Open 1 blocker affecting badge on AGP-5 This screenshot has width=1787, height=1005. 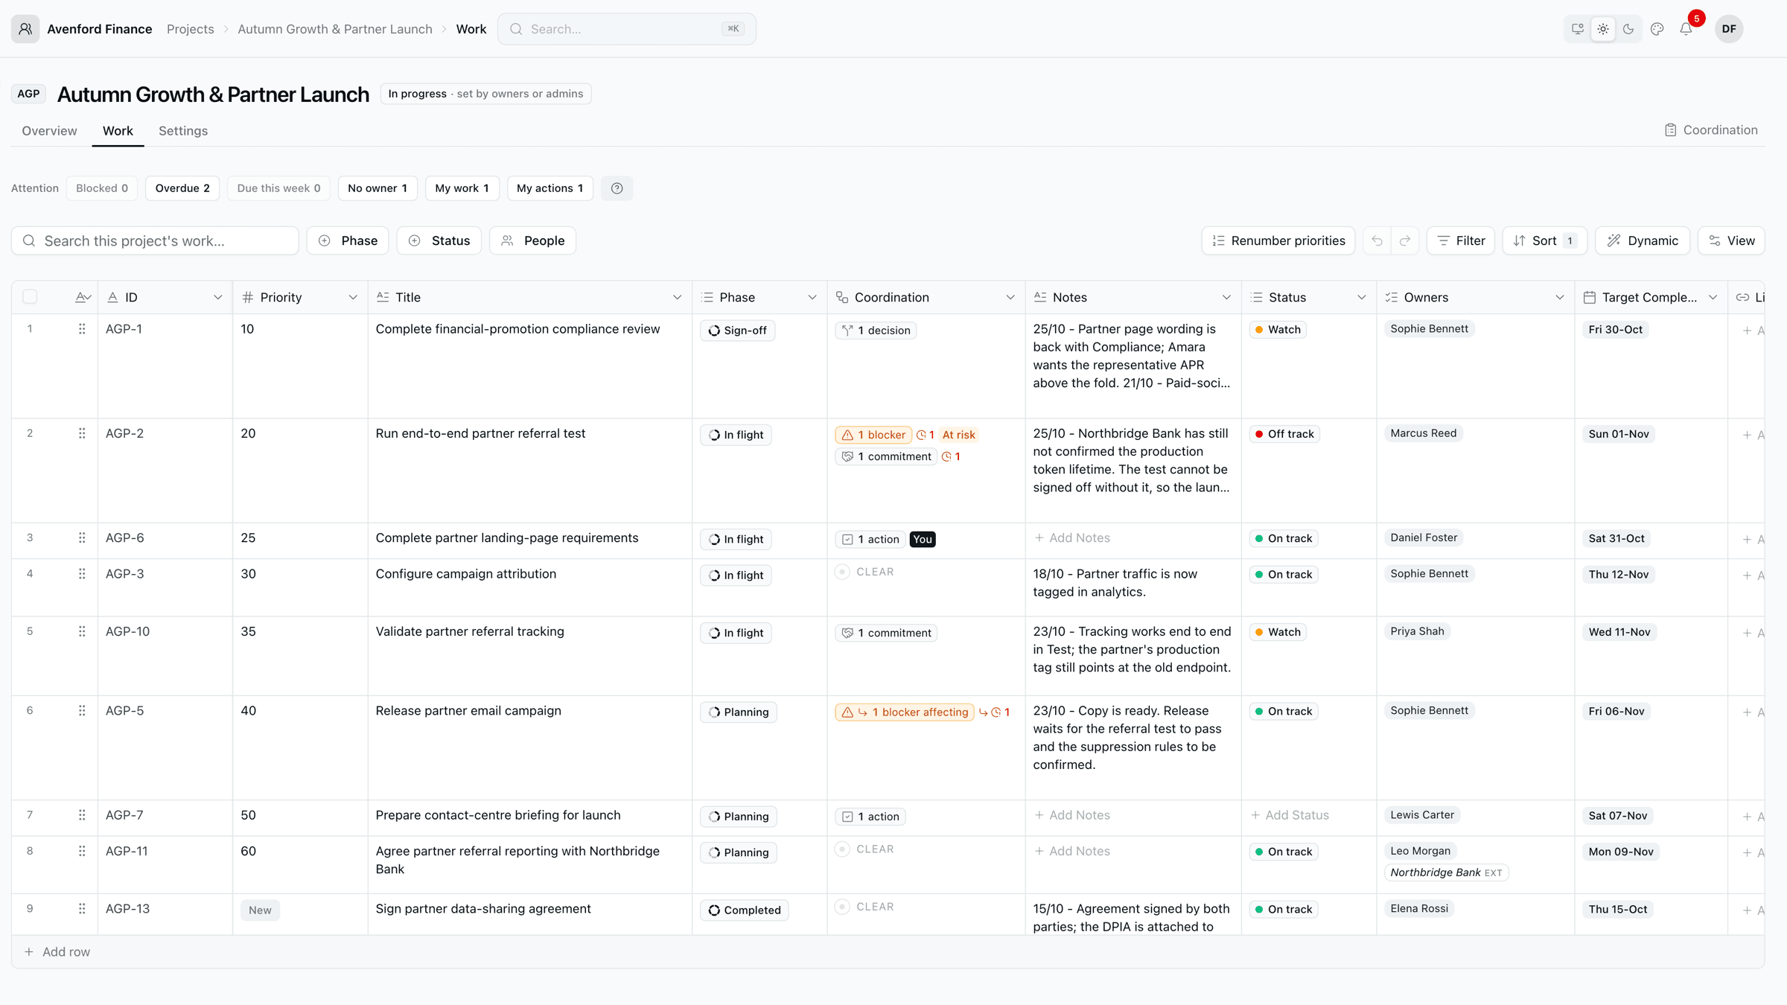click(905, 712)
